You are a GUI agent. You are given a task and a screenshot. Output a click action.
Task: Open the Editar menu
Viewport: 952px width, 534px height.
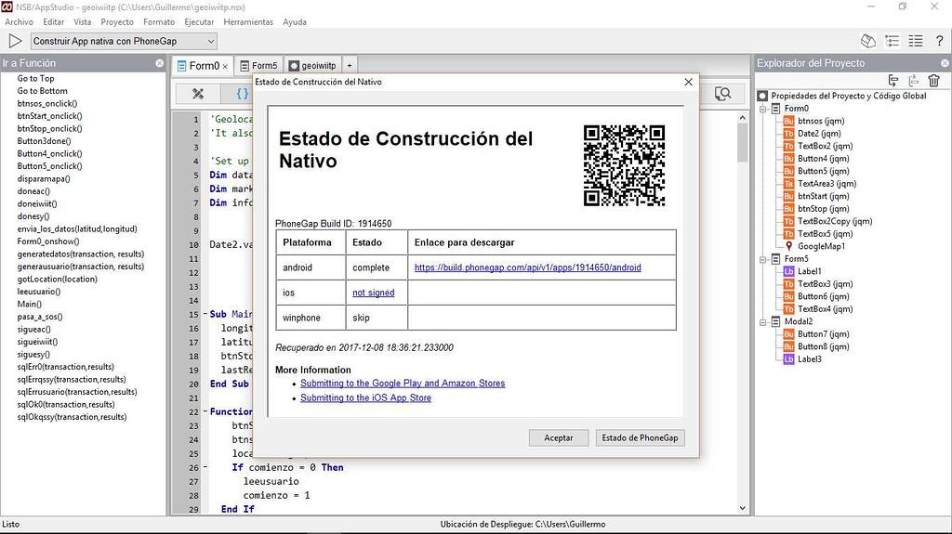(x=53, y=22)
